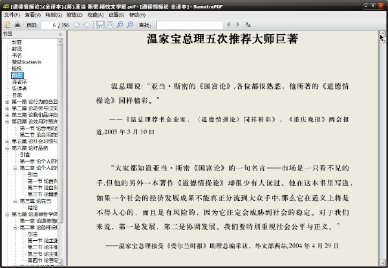Open the 帮助(H) menu

[137, 15]
